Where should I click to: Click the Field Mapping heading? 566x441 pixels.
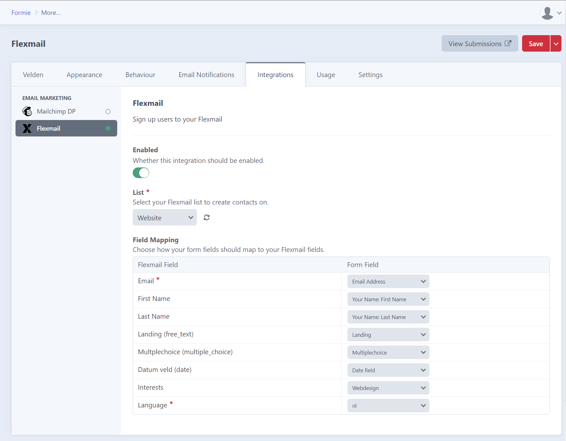coord(156,240)
